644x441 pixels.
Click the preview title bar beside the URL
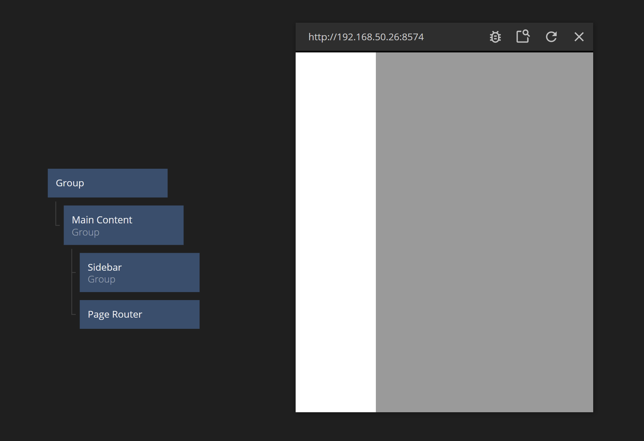tap(454, 37)
